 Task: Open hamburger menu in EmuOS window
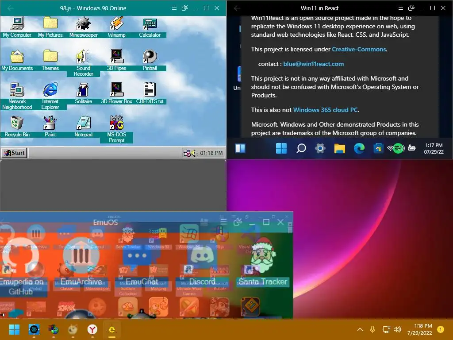pos(223,222)
